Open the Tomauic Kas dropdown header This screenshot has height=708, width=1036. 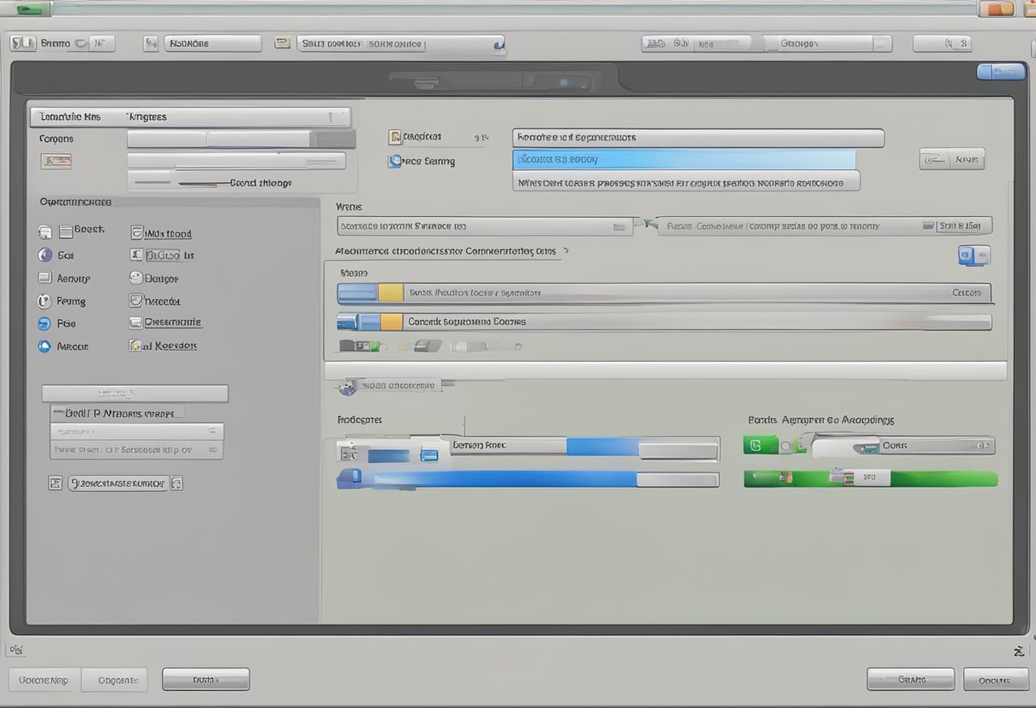coord(189,117)
